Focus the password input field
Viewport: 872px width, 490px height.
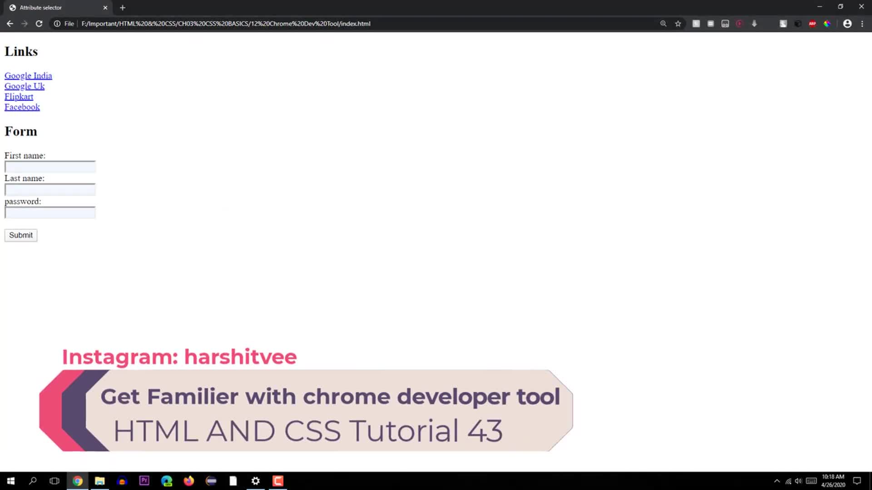click(50, 212)
